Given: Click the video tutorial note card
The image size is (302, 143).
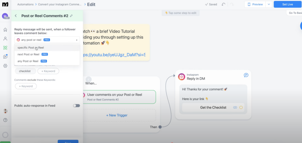Looking at the screenshot, I should click(116, 42).
